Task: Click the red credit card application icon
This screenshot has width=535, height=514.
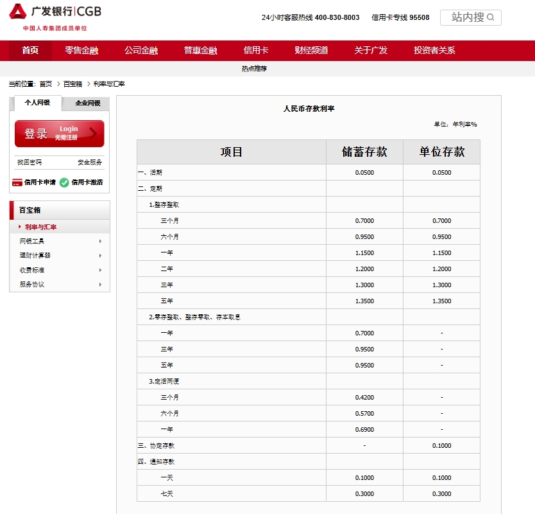Action: click(x=17, y=182)
